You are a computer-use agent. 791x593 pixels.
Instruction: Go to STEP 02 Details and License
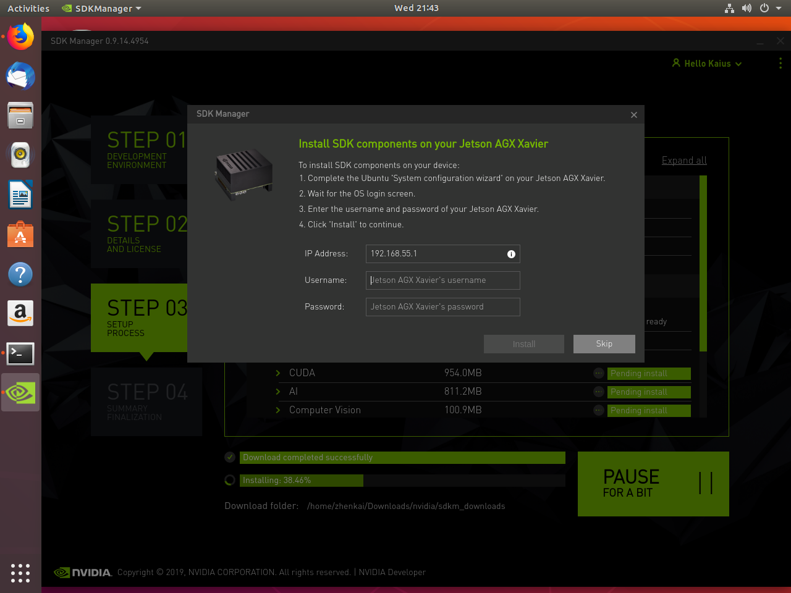click(x=139, y=233)
